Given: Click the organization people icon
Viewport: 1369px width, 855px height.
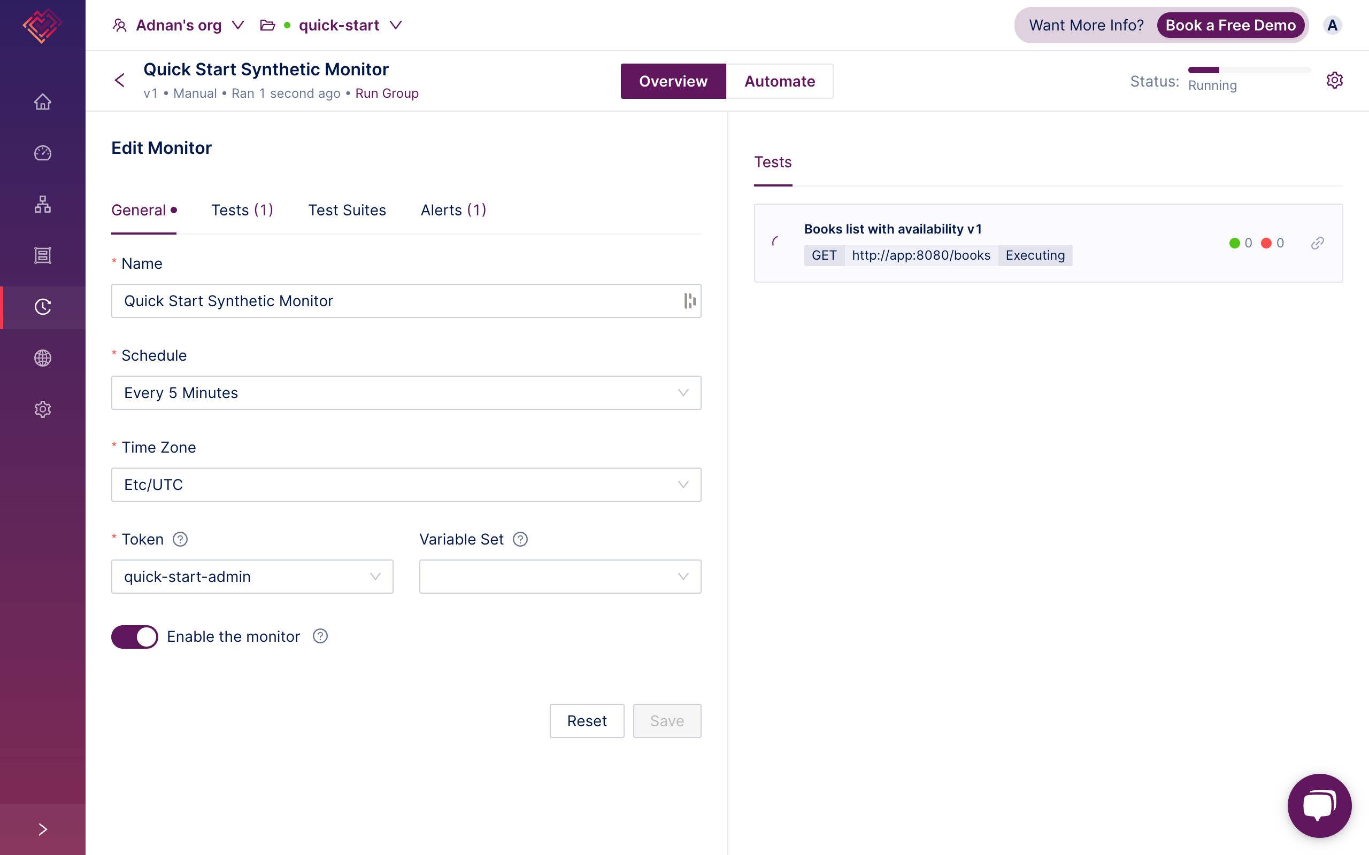Looking at the screenshot, I should tap(119, 26).
